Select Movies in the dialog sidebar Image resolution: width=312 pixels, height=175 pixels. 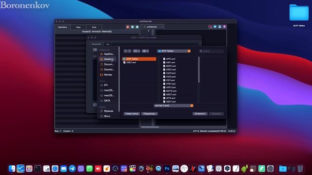tap(107, 74)
